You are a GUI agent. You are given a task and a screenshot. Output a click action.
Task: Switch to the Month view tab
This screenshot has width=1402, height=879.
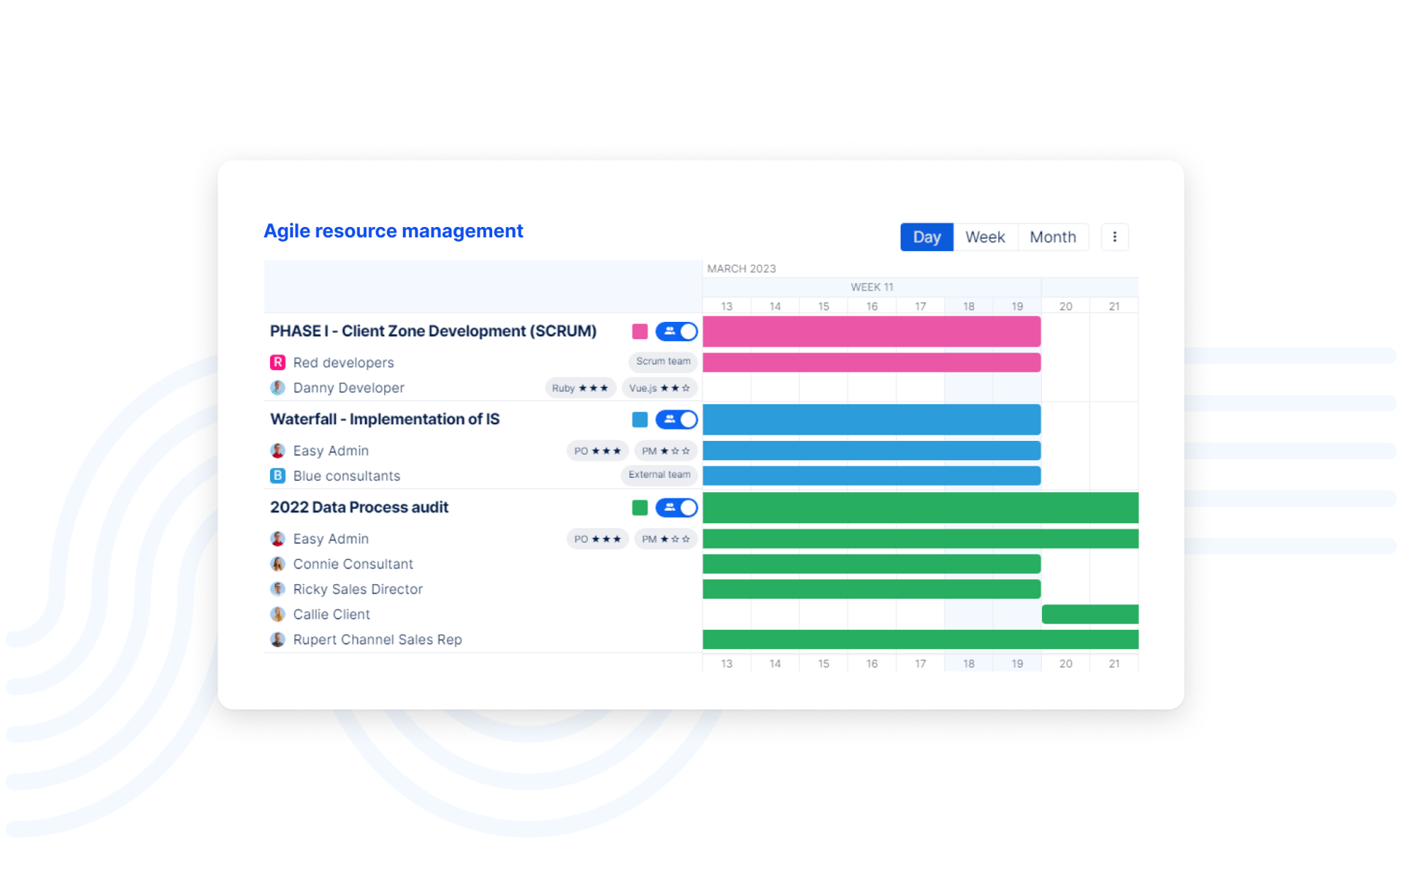tap(1052, 237)
